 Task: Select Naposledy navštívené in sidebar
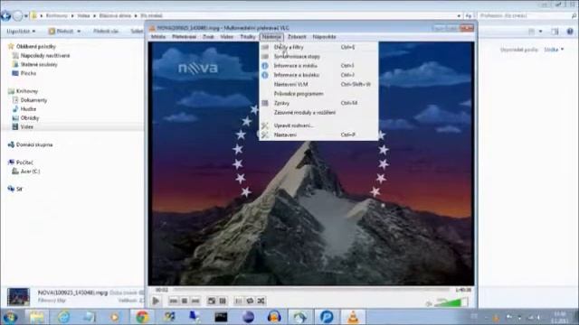(45, 56)
